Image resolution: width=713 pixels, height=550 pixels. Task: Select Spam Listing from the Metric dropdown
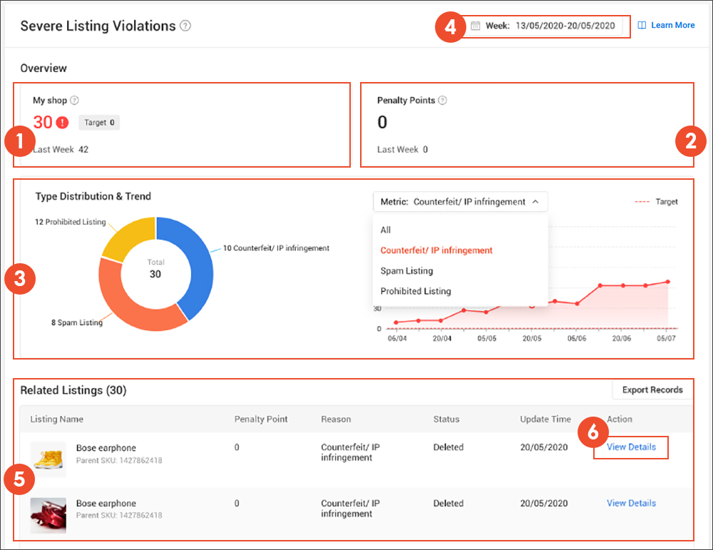pyautogui.click(x=408, y=271)
